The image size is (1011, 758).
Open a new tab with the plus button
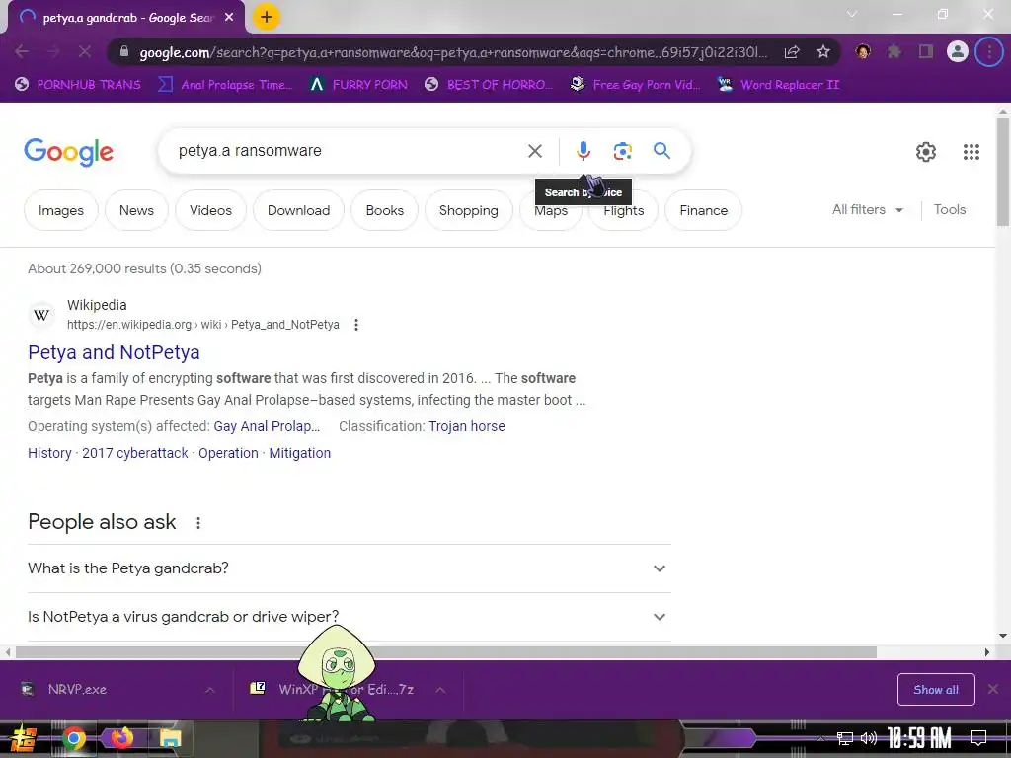click(x=267, y=17)
